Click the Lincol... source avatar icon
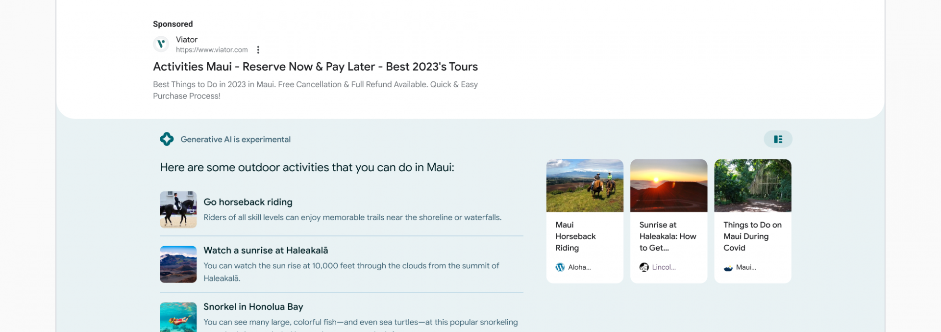The image size is (941, 332). [x=644, y=267]
